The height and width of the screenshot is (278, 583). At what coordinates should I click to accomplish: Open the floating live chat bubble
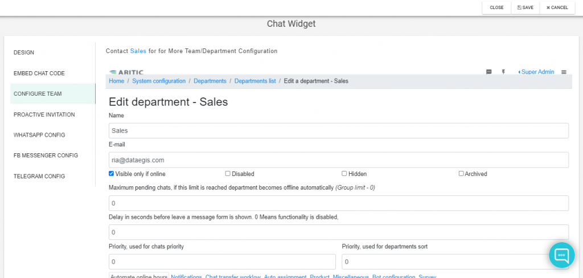tap(561, 255)
